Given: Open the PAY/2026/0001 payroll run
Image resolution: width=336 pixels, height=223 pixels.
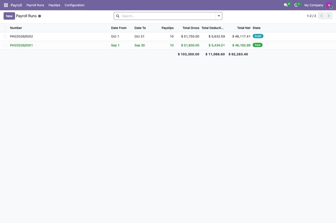Looking at the screenshot, I should [x=21, y=45].
